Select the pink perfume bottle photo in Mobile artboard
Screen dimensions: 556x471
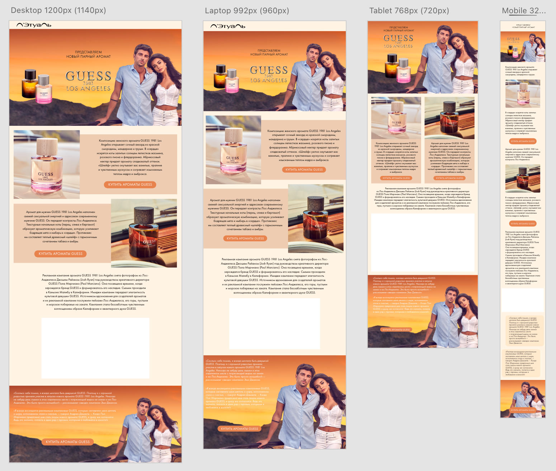pyautogui.click(x=523, y=94)
